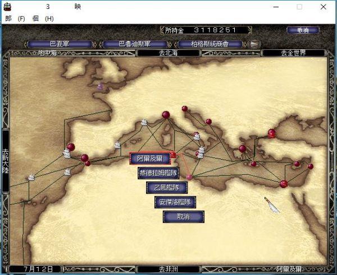Click the flag icon next to 柏格斯統商會
Screen dimensions: 337x275
254,44
